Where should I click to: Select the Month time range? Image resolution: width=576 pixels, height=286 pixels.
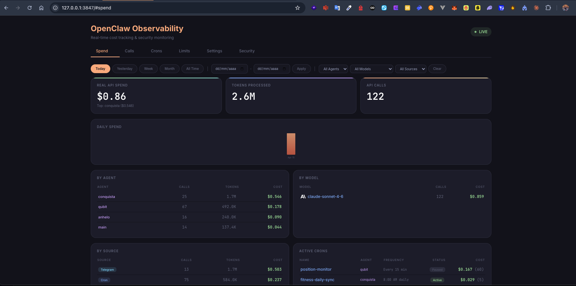[x=169, y=69]
